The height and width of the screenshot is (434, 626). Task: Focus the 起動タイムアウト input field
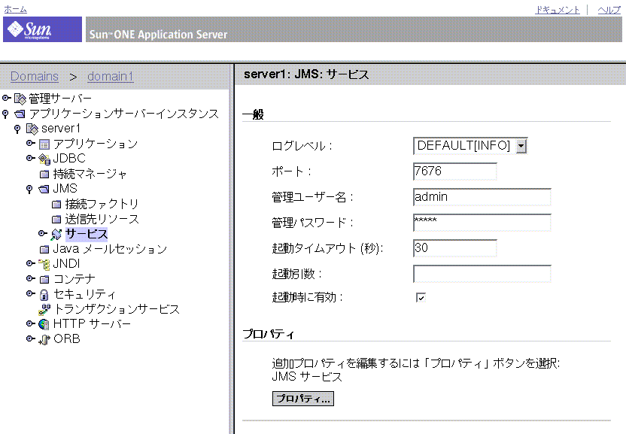point(455,248)
